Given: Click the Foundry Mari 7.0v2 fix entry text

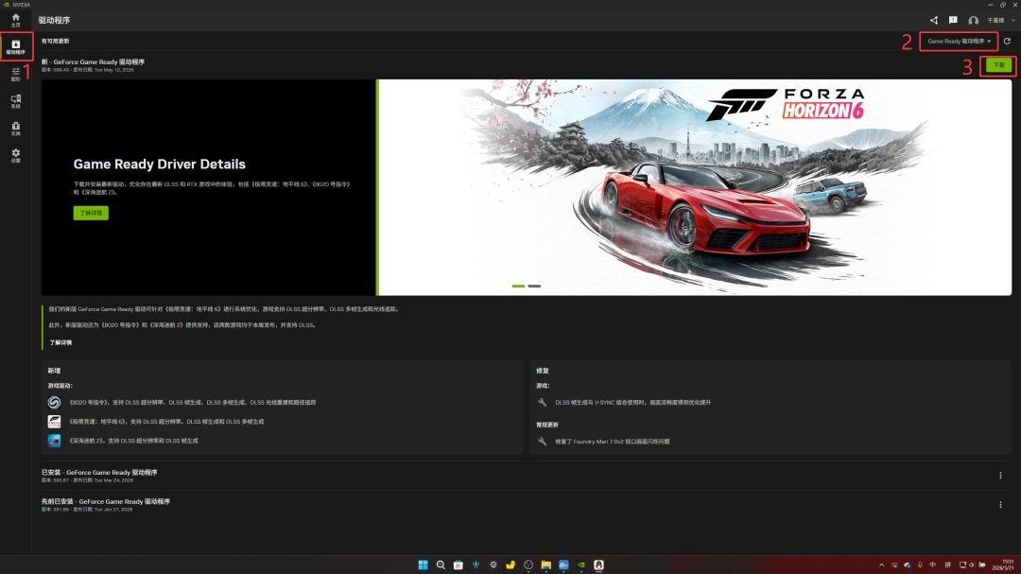Looking at the screenshot, I should (x=612, y=442).
